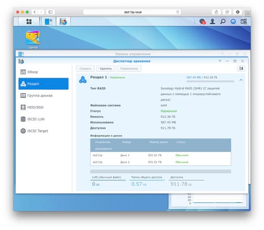Click the green Нормально status value
The image size is (264, 230).
coord(169,111)
